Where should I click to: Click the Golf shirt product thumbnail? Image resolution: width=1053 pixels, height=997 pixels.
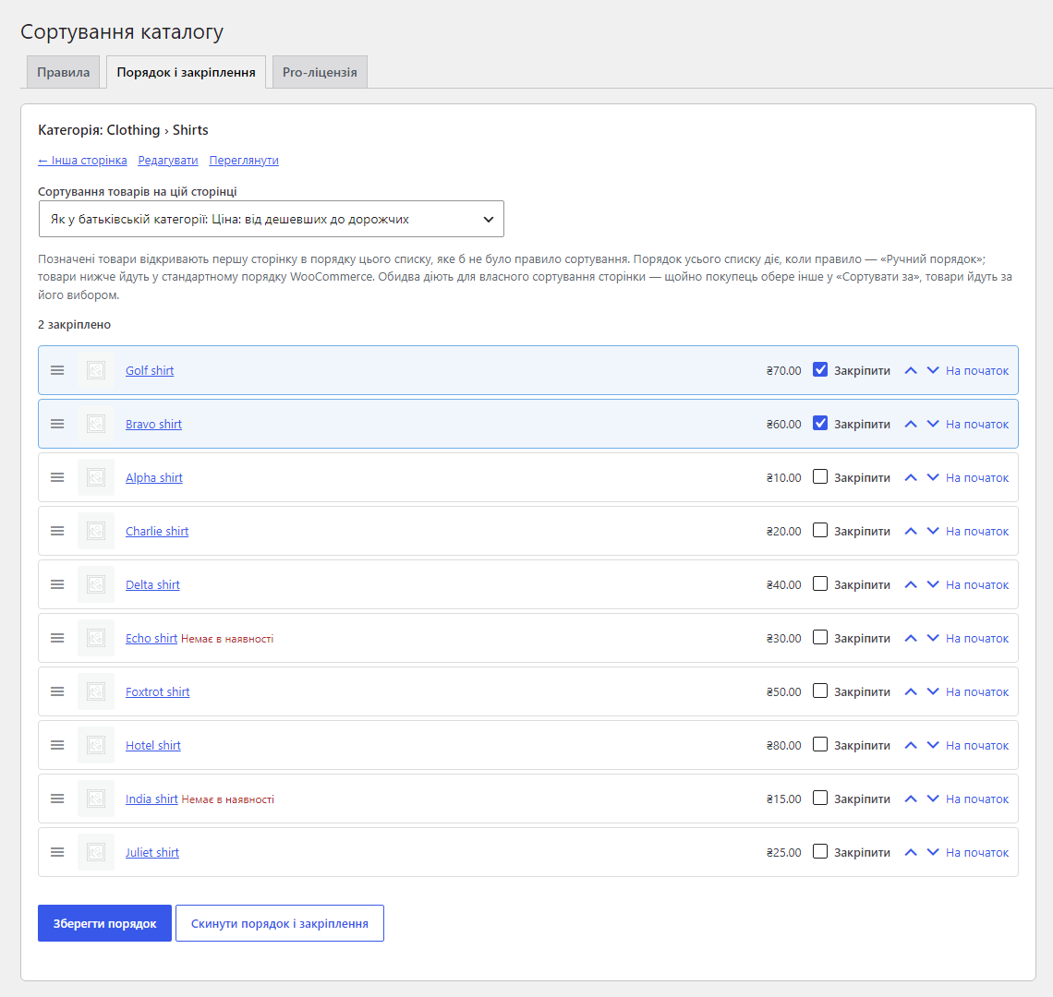point(96,370)
